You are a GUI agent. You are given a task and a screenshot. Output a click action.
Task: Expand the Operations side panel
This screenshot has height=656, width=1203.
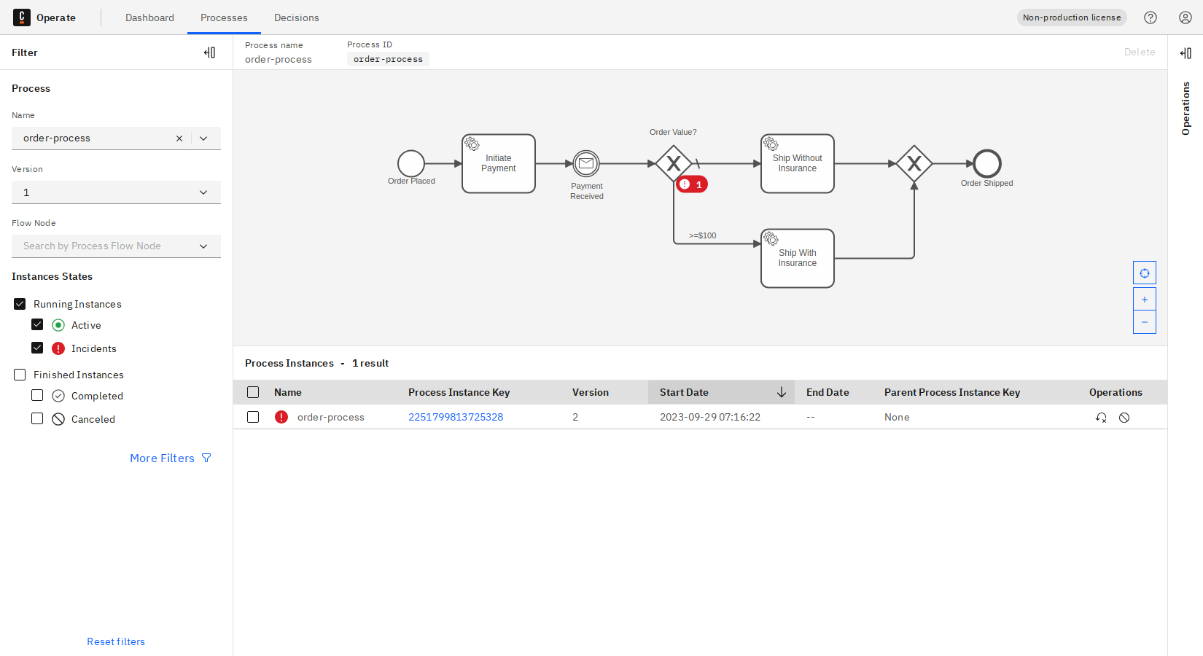click(1186, 52)
